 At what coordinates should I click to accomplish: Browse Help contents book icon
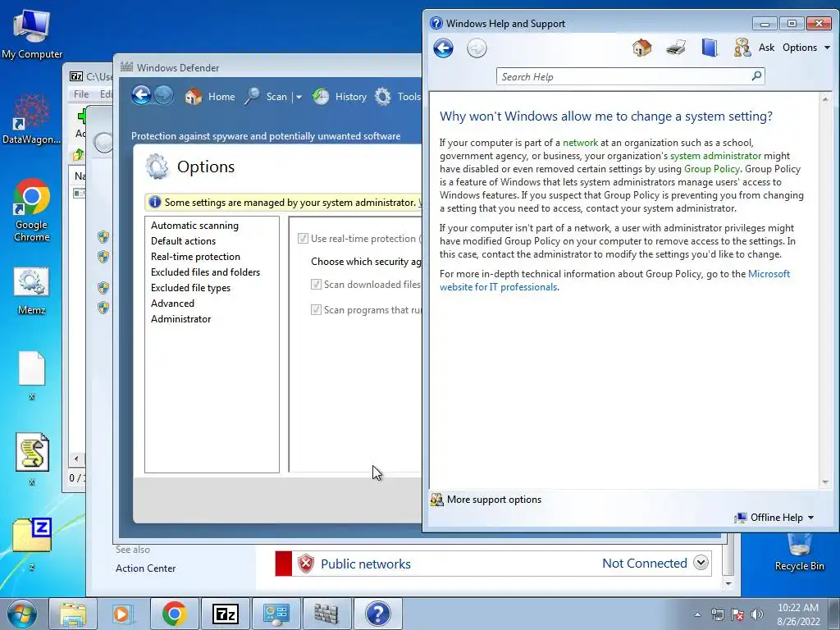pos(710,48)
